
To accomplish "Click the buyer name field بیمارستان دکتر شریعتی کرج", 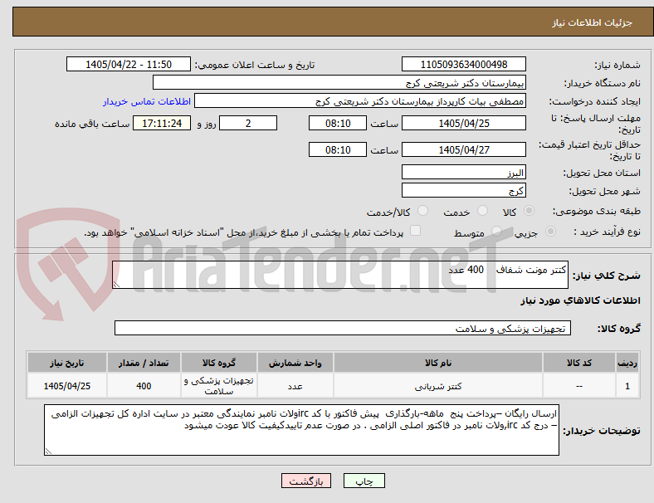I will pos(339,82).
